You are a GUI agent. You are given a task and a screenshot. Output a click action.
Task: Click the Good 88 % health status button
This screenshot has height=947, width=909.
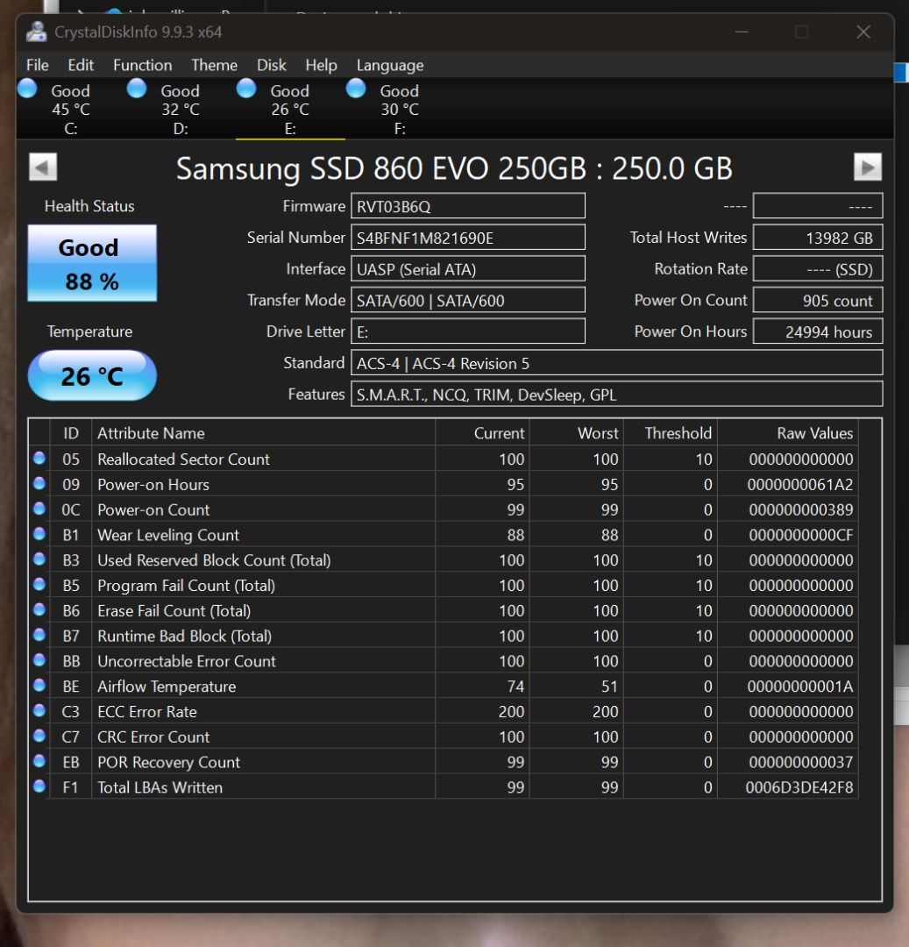click(x=92, y=263)
